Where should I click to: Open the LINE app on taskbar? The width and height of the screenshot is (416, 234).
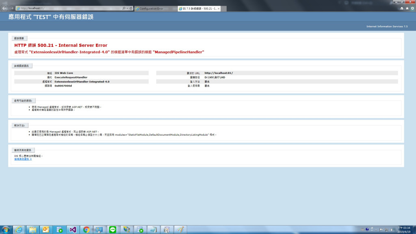coord(113,230)
